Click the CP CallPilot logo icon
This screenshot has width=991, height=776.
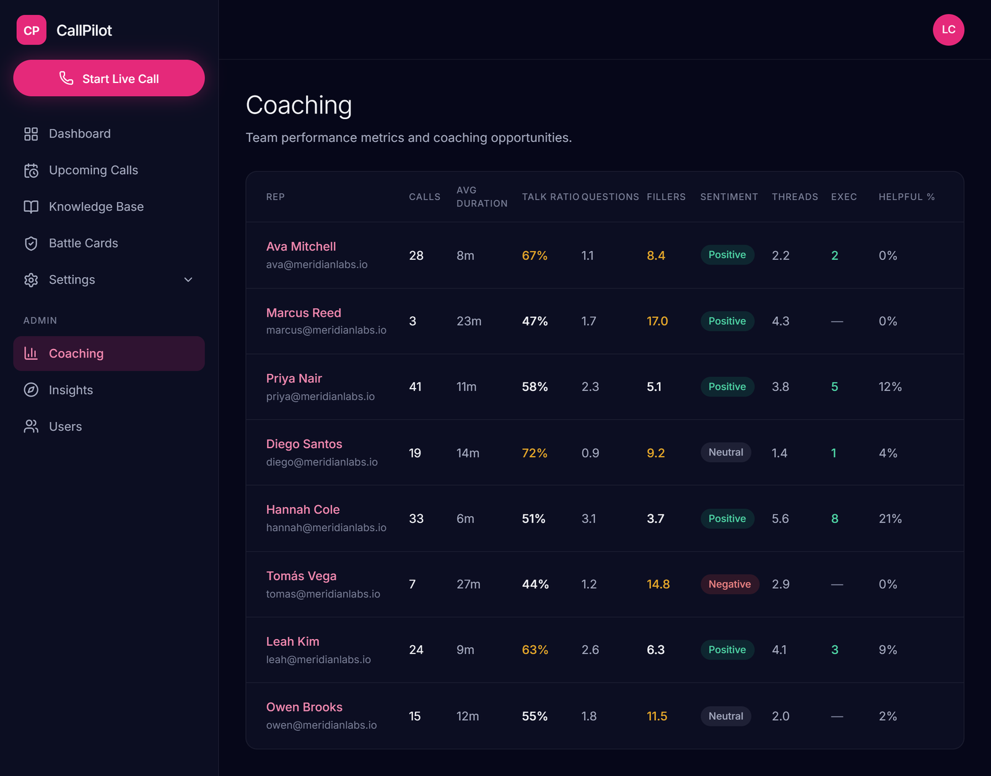point(31,30)
